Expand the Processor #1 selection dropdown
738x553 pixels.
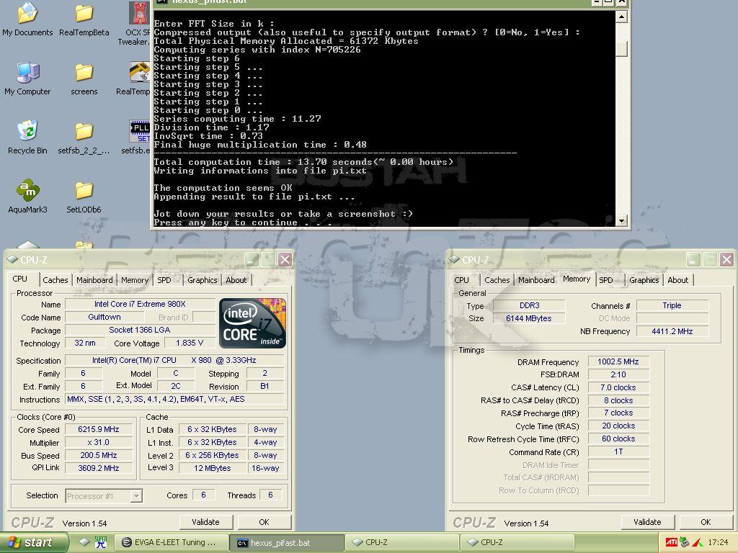point(136,495)
